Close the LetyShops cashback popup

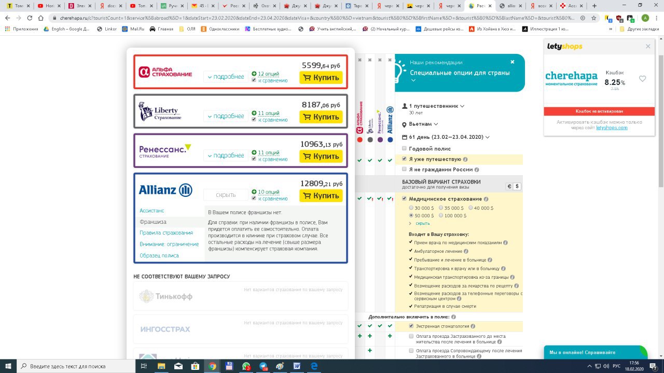(x=648, y=47)
